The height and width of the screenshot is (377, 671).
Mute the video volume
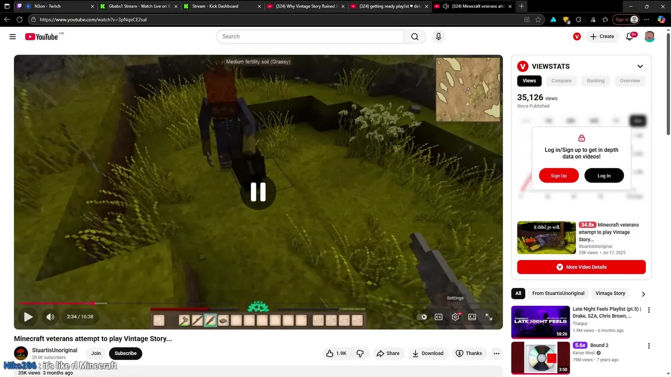click(50, 317)
